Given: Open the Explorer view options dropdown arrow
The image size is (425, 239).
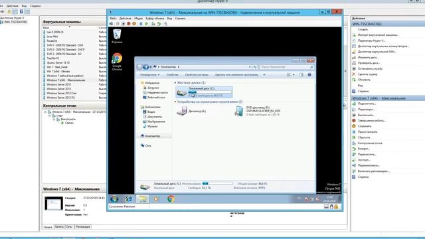Looking at the screenshot, I should click(x=294, y=75).
